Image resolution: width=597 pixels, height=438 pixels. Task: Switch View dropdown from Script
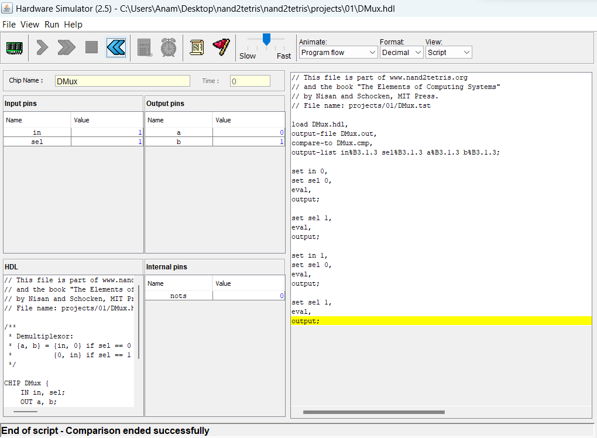(x=448, y=52)
